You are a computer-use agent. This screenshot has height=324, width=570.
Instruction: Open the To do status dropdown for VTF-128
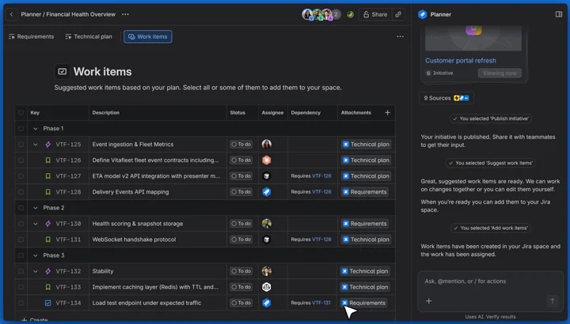click(241, 192)
